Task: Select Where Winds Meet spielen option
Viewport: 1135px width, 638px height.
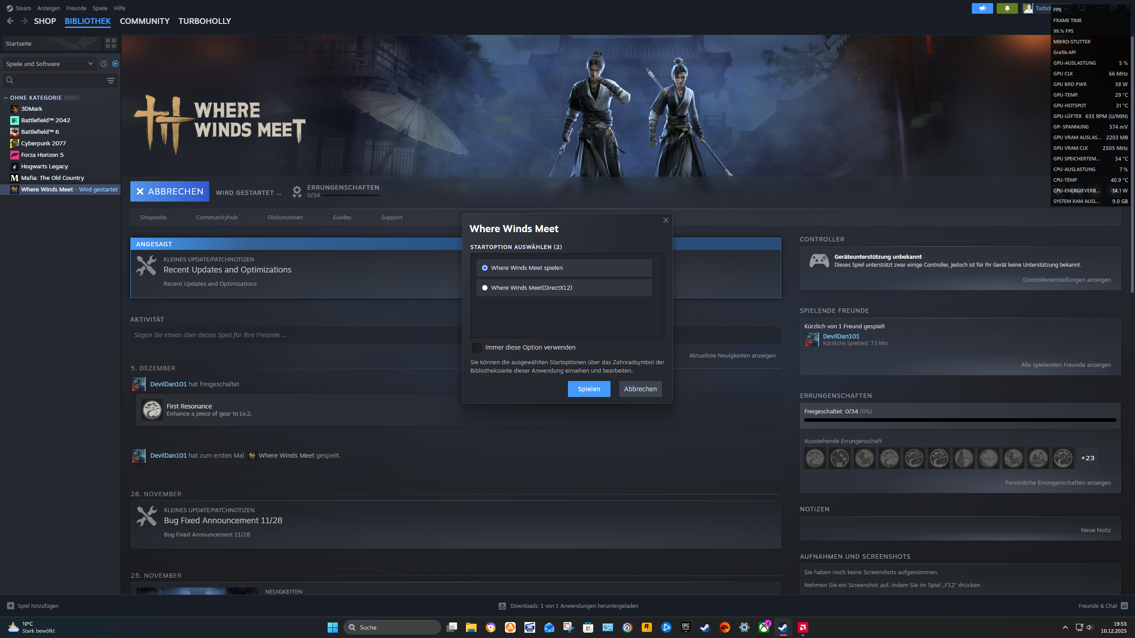Action: click(485, 268)
